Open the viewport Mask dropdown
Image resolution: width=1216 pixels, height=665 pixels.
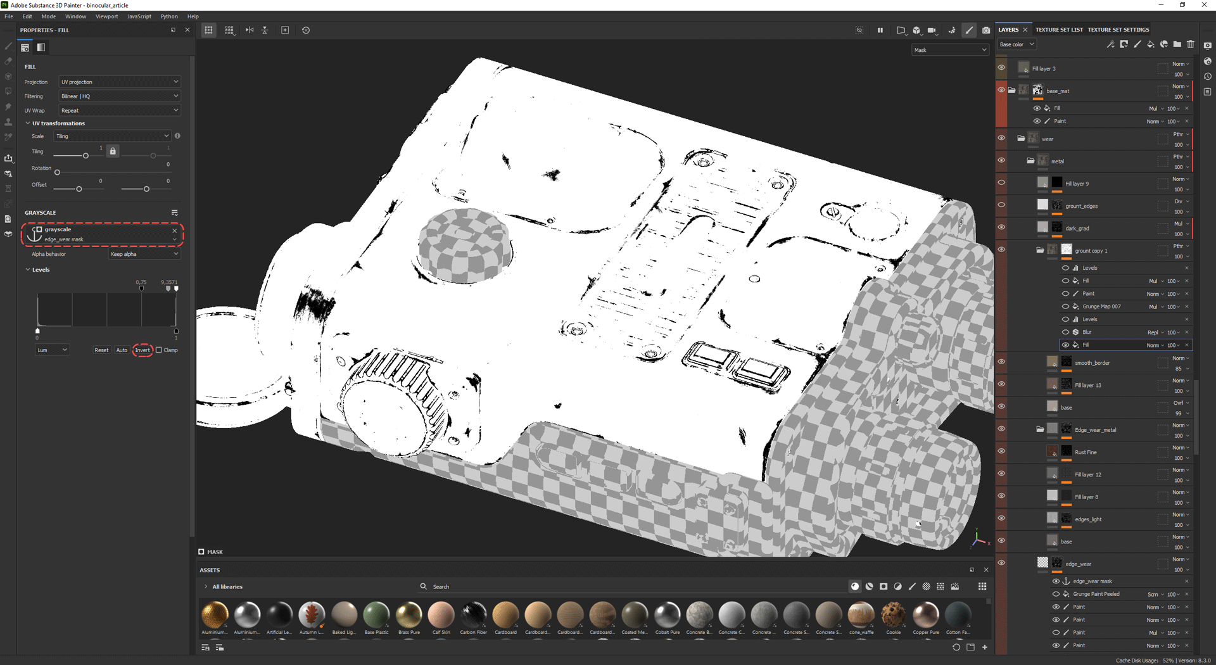pos(950,50)
